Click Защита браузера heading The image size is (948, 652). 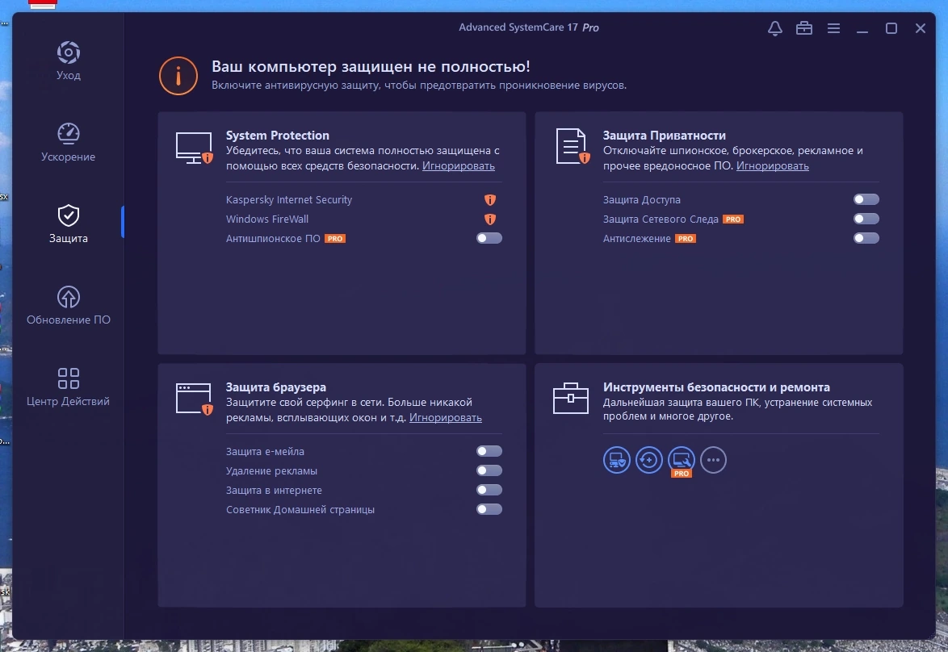(275, 387)
